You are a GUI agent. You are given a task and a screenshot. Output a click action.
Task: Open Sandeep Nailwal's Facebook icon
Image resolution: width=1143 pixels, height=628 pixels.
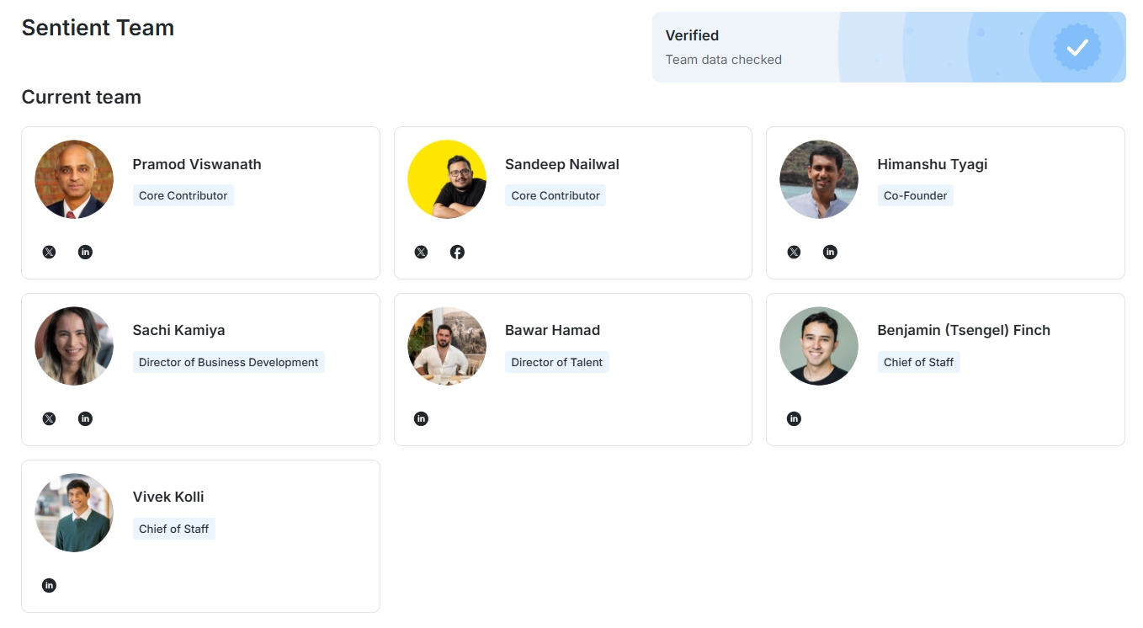[457, 252]
